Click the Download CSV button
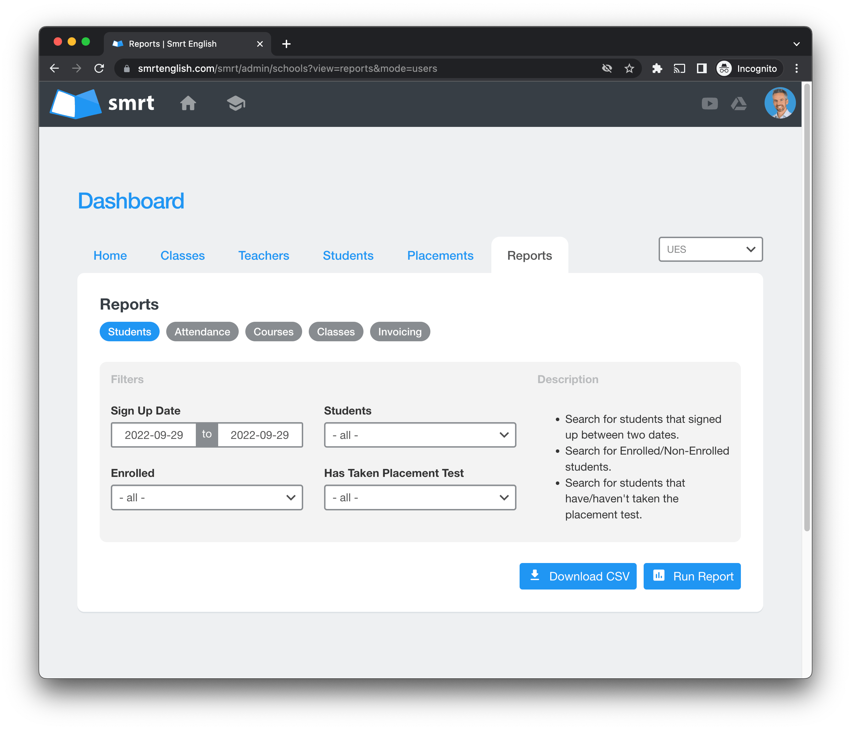Image resolution: width=851 pixels, height=730 pixels. [577, 576]
